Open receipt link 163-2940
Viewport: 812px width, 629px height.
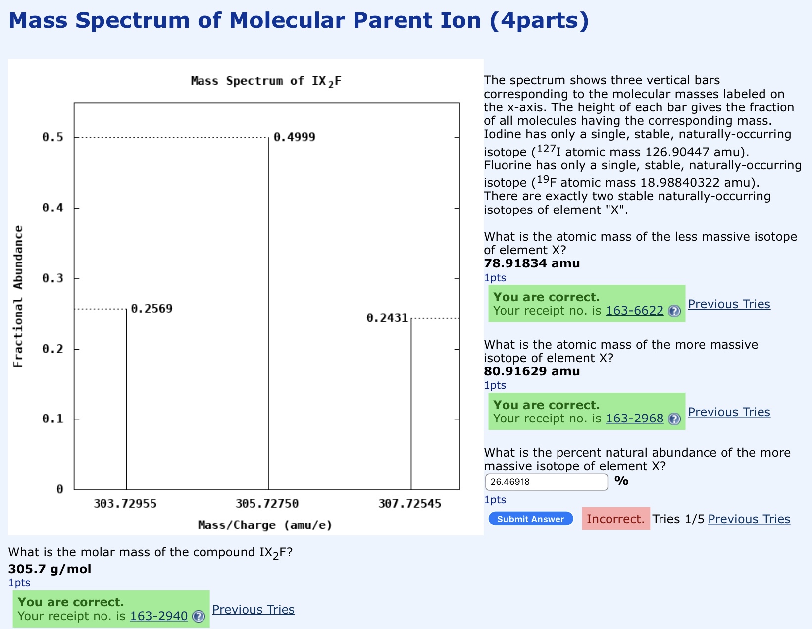point(158,616)
